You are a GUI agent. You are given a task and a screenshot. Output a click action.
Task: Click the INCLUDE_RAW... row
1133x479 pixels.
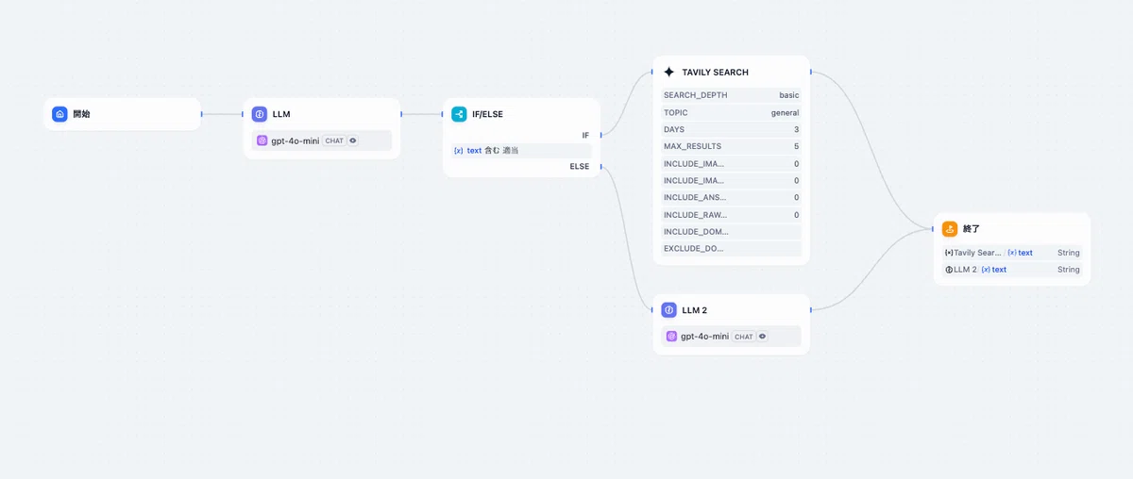731,215
